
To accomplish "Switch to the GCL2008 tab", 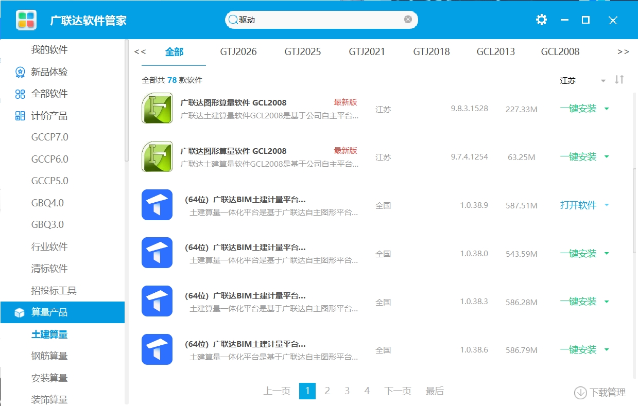I will click(x=560, y=52).
